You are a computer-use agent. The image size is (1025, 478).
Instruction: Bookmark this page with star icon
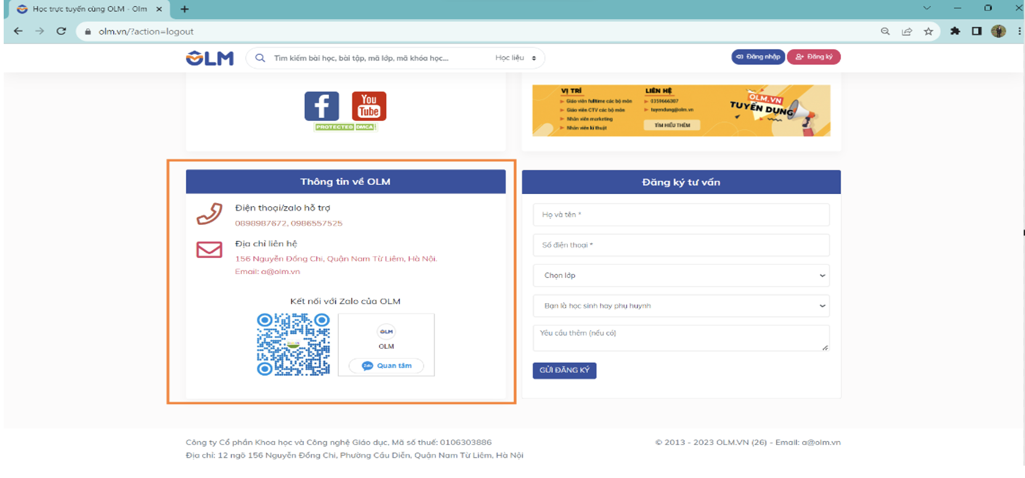(x=928, y=31)
